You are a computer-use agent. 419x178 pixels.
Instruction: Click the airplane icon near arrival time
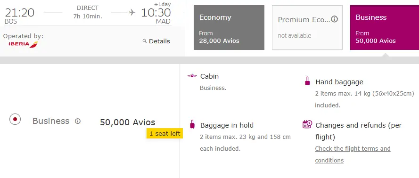(x=132, y=12)
